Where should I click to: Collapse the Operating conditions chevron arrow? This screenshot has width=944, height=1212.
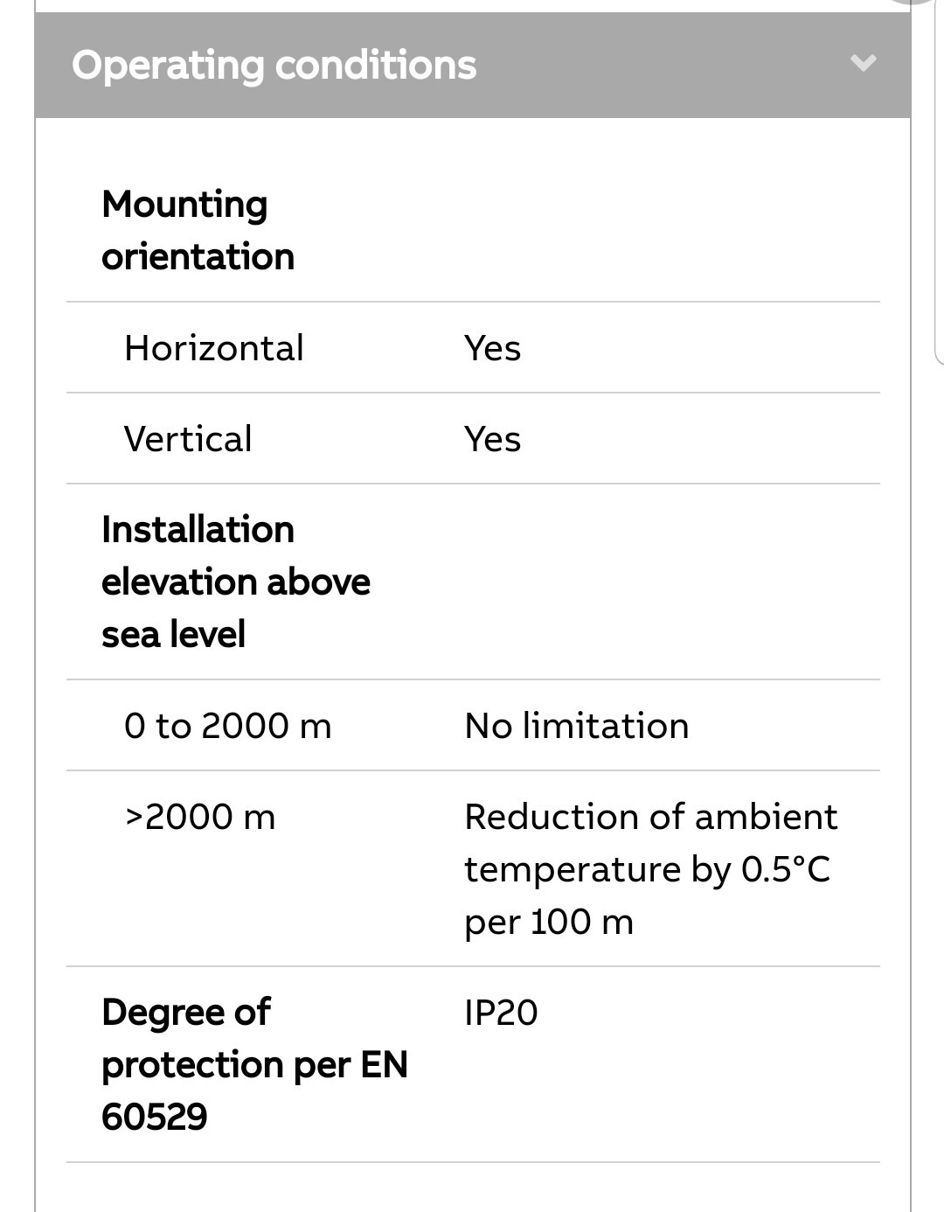tap(864, 64)
